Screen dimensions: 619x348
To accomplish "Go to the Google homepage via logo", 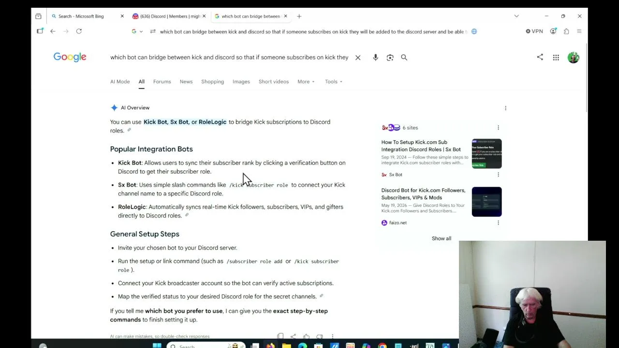I will pos(70,57).
